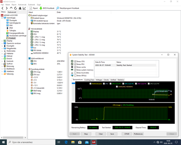
Task: Toggle SAMSUNG HD080HJ graph checkbox
Action: point(117,86)
